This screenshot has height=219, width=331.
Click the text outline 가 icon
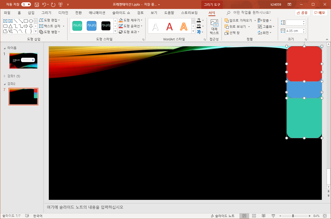click(x=199, y=26)
